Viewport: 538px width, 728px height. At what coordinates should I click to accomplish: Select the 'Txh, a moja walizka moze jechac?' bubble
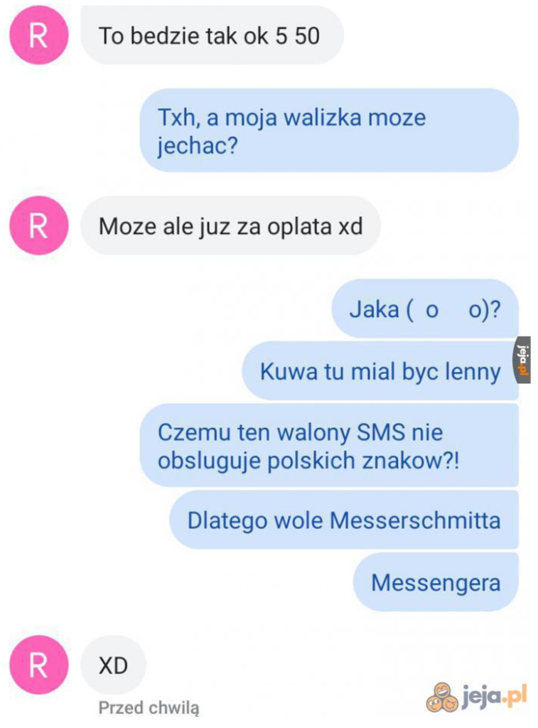[329, 131]
